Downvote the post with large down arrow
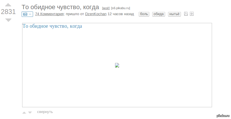The width and height of the screenshot is (231, 119). click(8, 20)
